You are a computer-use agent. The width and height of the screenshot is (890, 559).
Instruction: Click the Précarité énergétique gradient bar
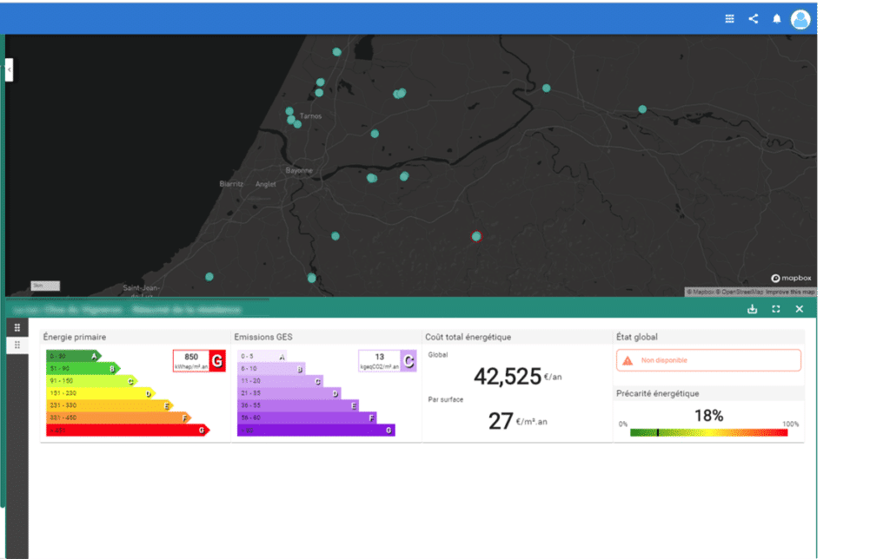(708, 431)
